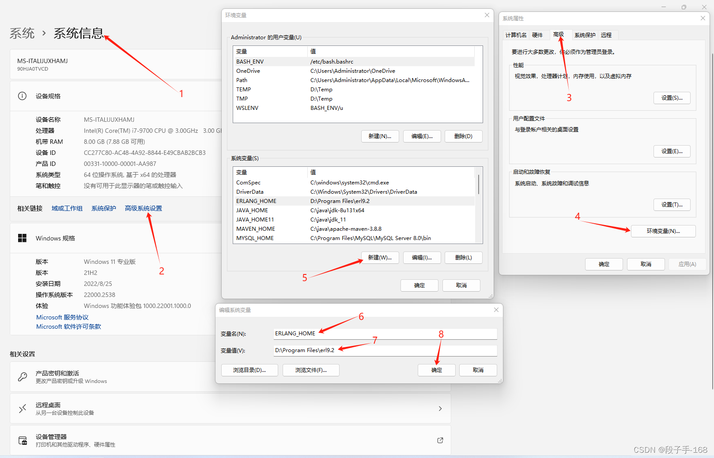Switch to the 硬件 tab

(537, 35)
